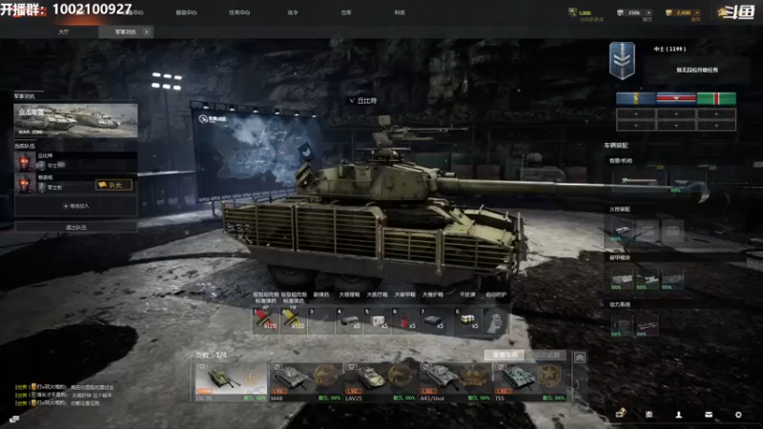
Task: Select the T55 vehicle card
Action: pyautogui.click(x=530, y=382)
